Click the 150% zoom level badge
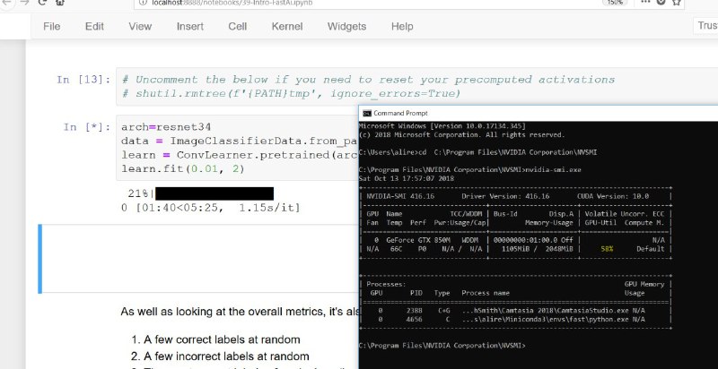Viewport: 718px width, 369px height. point(615,3)
